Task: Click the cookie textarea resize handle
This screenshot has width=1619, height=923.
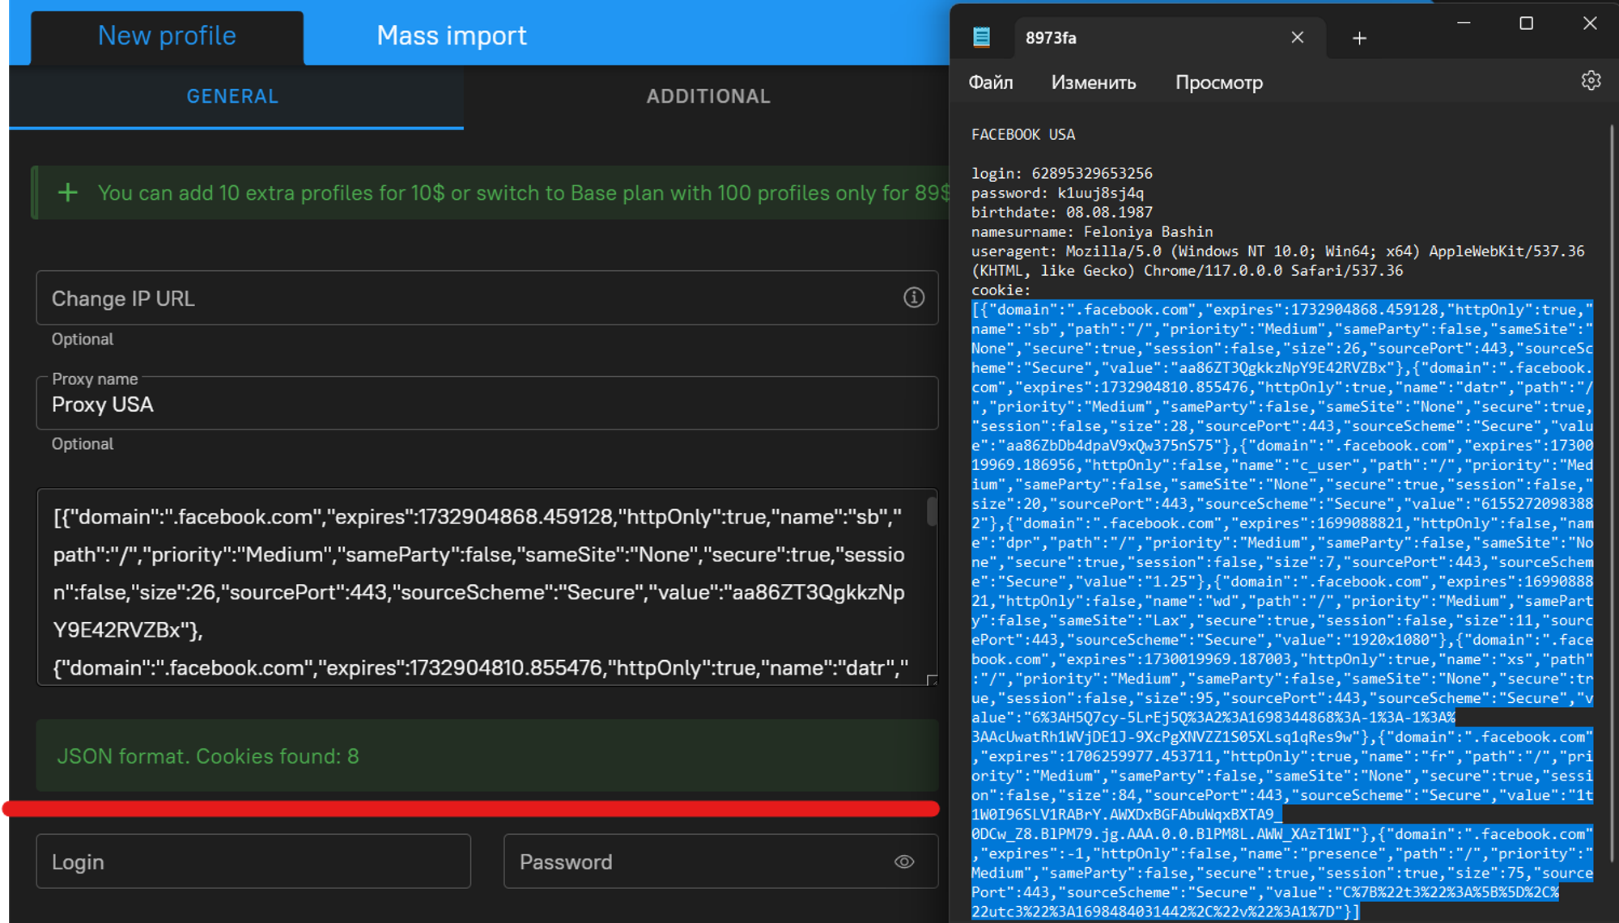Action: click(932, 680)
